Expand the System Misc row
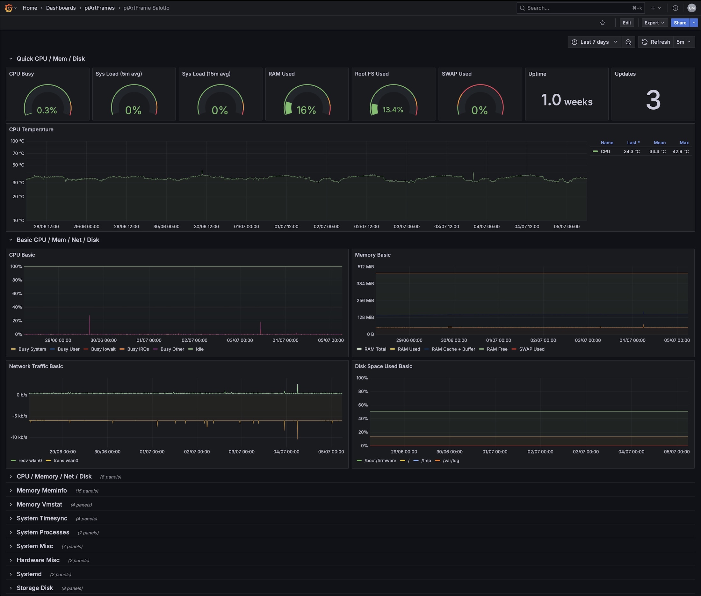Screen dimensions: 701x596 pos(32,546)
